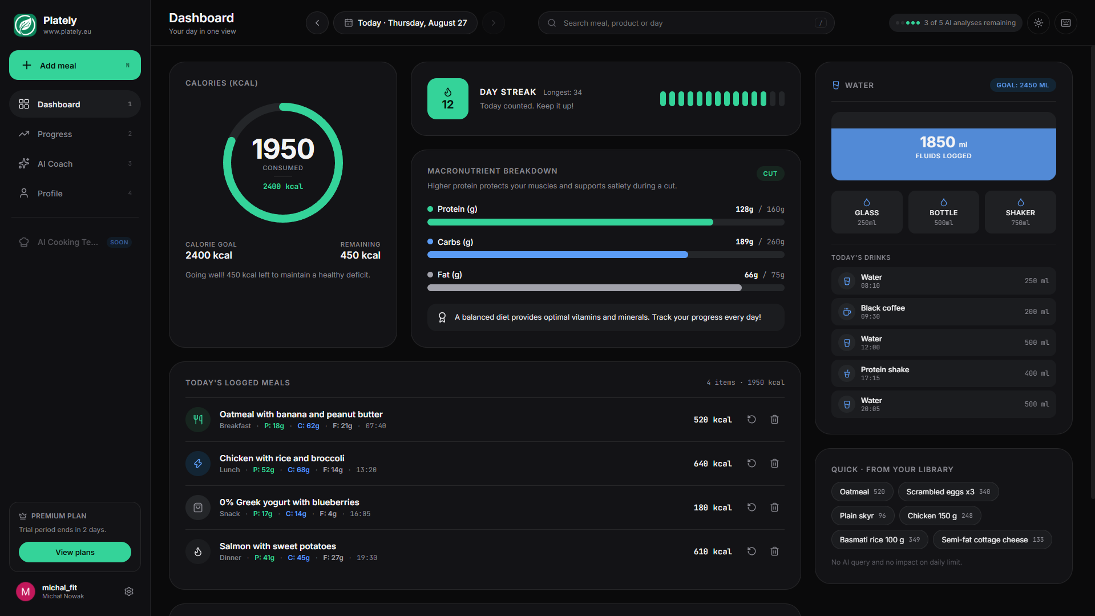1095x616 pixels.
Task: Add a 500ml Bottle of water
Action: (943, 212)
